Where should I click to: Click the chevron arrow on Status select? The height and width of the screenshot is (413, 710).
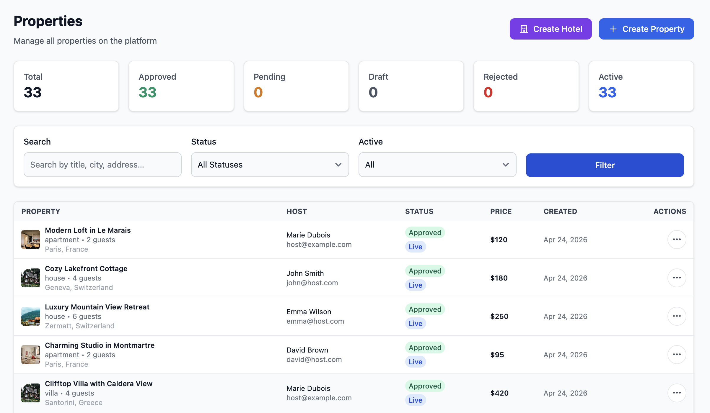pos(338,165)
